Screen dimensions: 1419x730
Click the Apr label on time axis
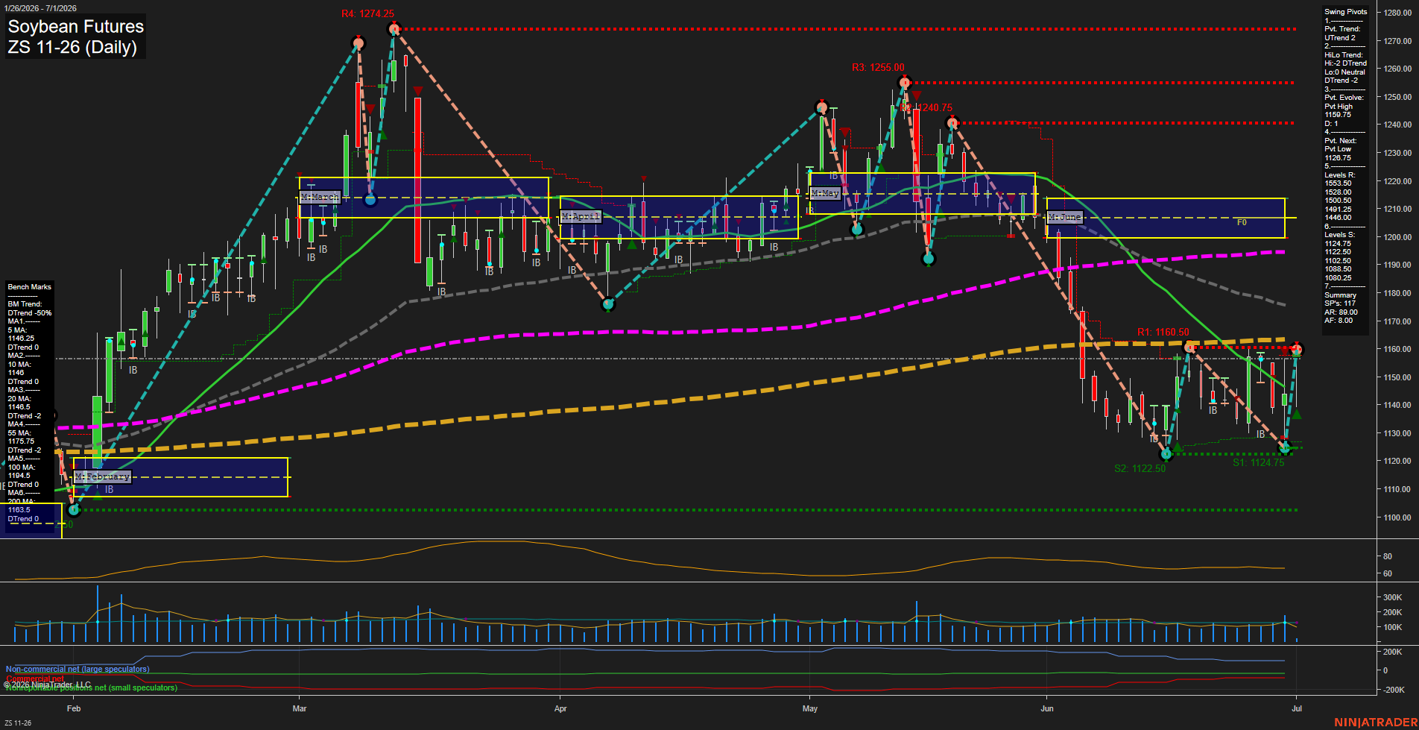pos(560,708)
